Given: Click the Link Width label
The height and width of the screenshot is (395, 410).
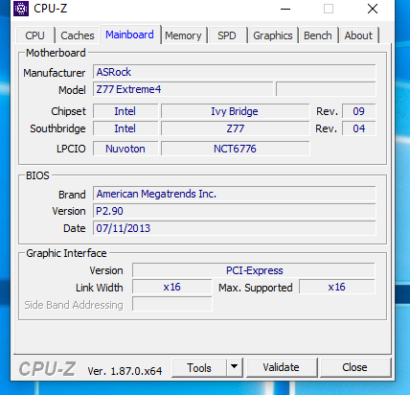Looking at the screenshot, I should tap(100, 288).
